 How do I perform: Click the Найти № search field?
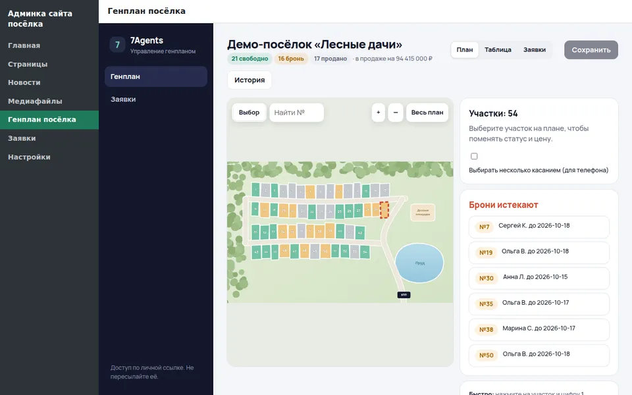[297, 113]
